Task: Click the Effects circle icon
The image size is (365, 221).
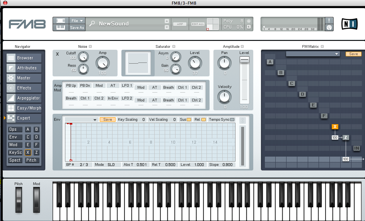Action: (x=11, y=88)
